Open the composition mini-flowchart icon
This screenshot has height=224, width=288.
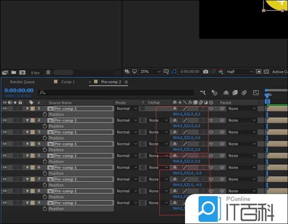tap(203, 92)
